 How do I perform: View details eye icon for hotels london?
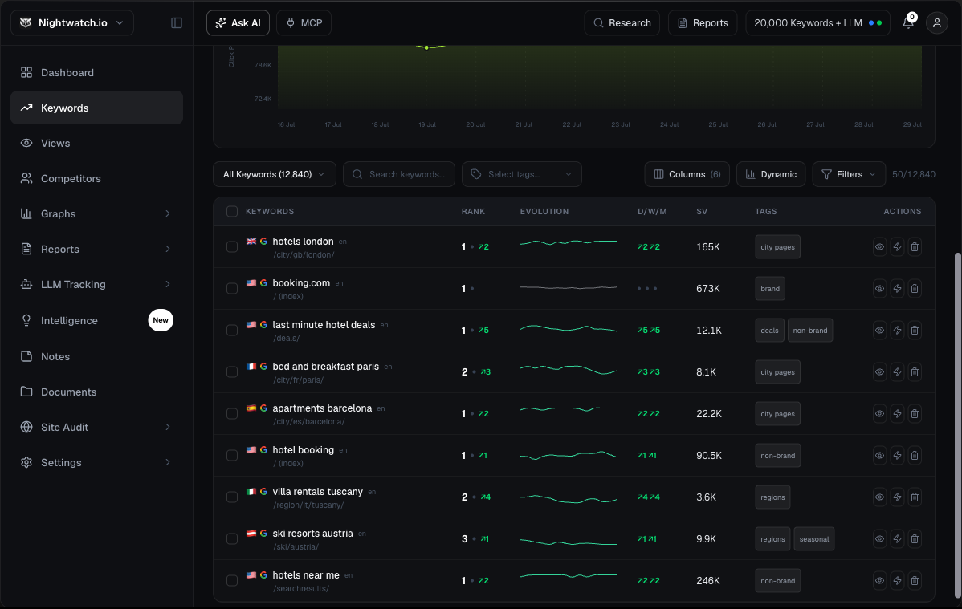coord(879,246)
